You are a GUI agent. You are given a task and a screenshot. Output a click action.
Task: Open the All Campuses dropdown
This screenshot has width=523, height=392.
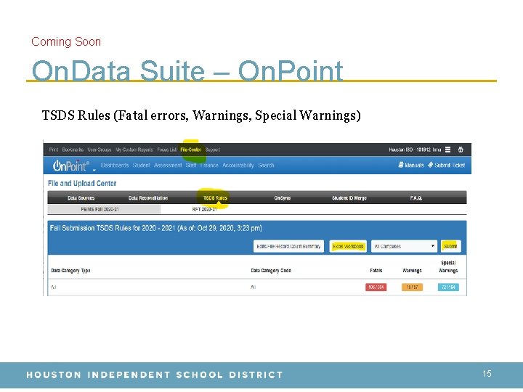pos(404,246)
